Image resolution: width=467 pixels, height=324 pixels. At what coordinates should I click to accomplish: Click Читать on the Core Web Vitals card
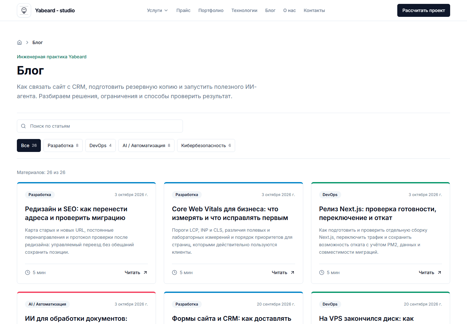280,272
